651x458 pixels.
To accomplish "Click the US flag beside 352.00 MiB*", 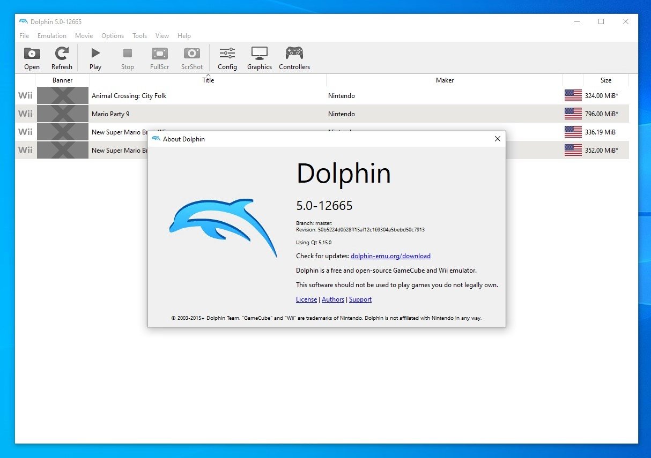I will click(573, 151).
